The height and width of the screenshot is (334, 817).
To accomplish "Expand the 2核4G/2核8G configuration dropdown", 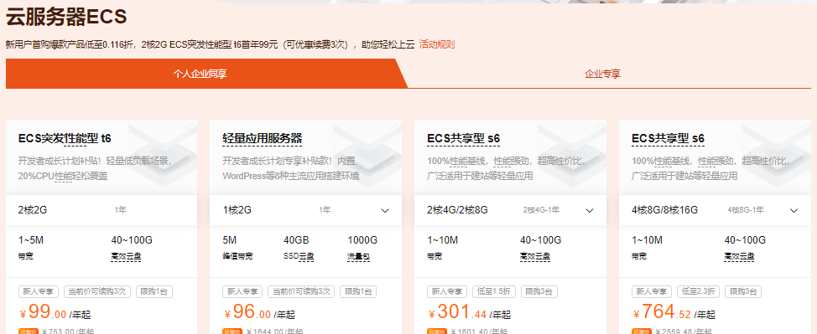I will [x=510, y=210].
